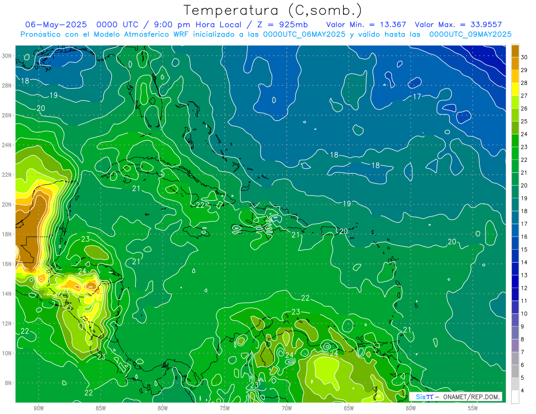
Task: Click colorbar scale value 15
Action: pos(524,250)
